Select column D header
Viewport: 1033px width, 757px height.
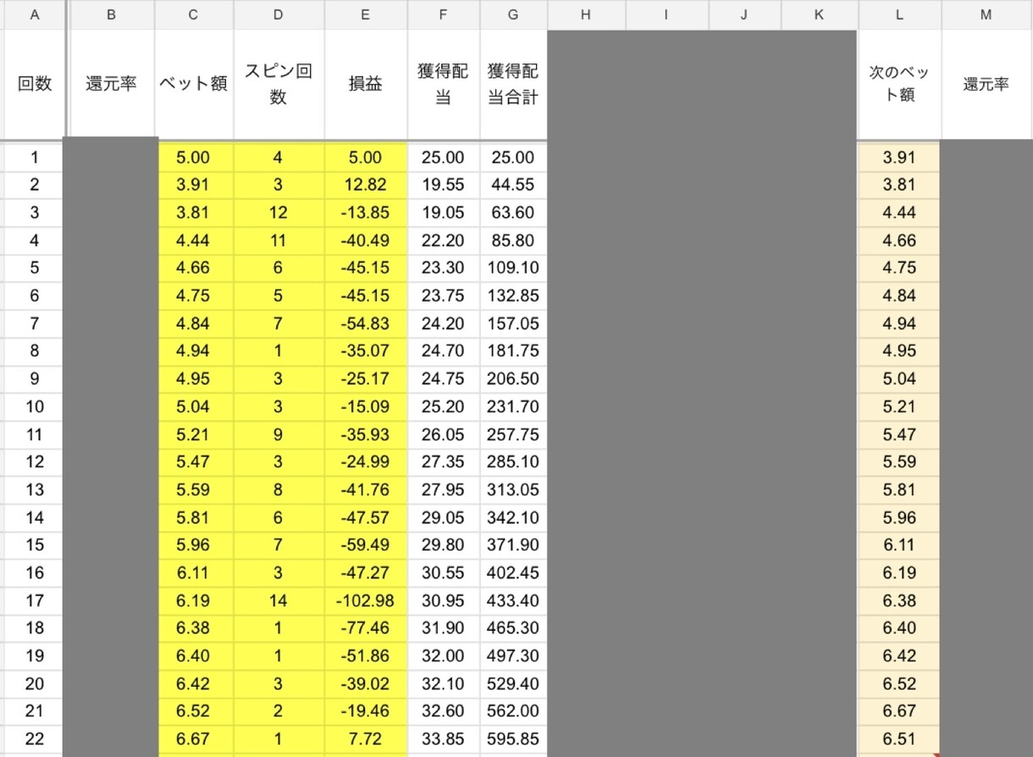pos(279,14)
